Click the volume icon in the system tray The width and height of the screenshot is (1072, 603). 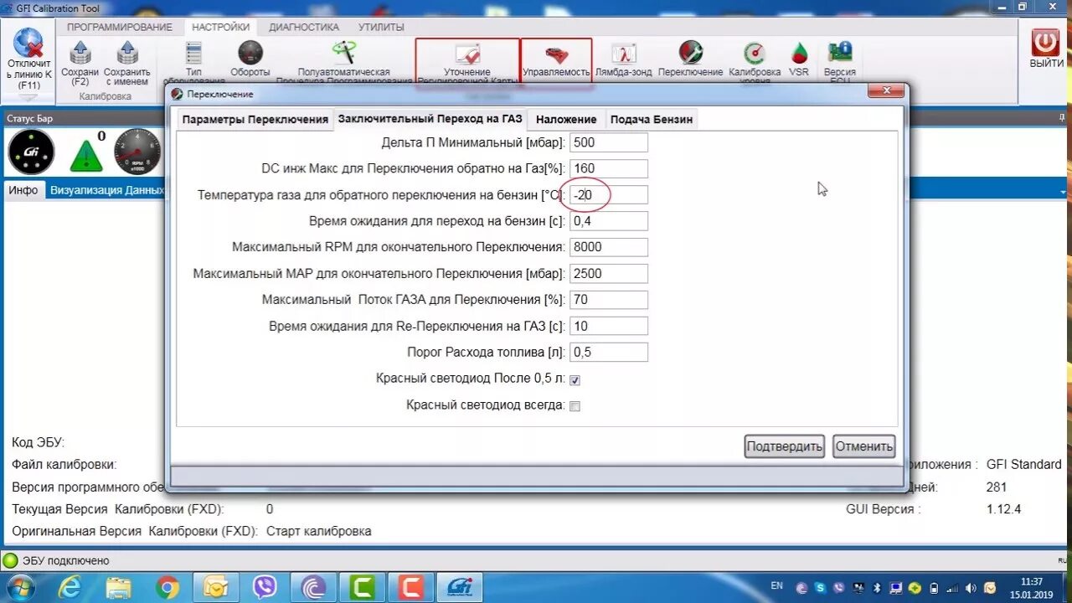[x=970, y=588]
